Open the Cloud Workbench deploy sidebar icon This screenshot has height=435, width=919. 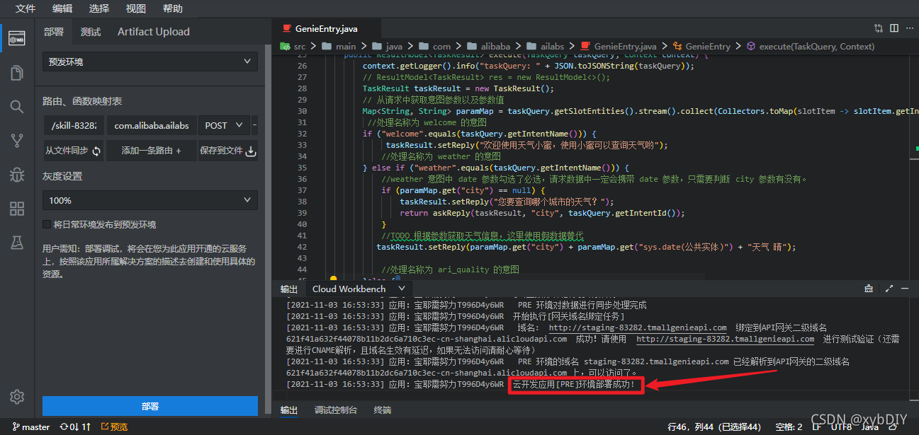pyautogui.click(x=17, y=39)
